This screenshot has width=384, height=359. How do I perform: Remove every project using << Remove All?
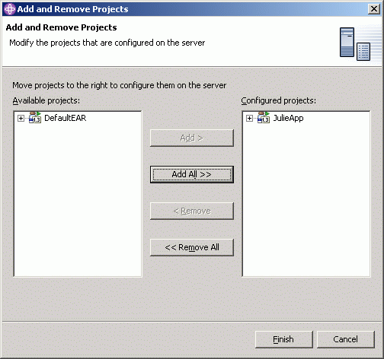coord(192,247)
